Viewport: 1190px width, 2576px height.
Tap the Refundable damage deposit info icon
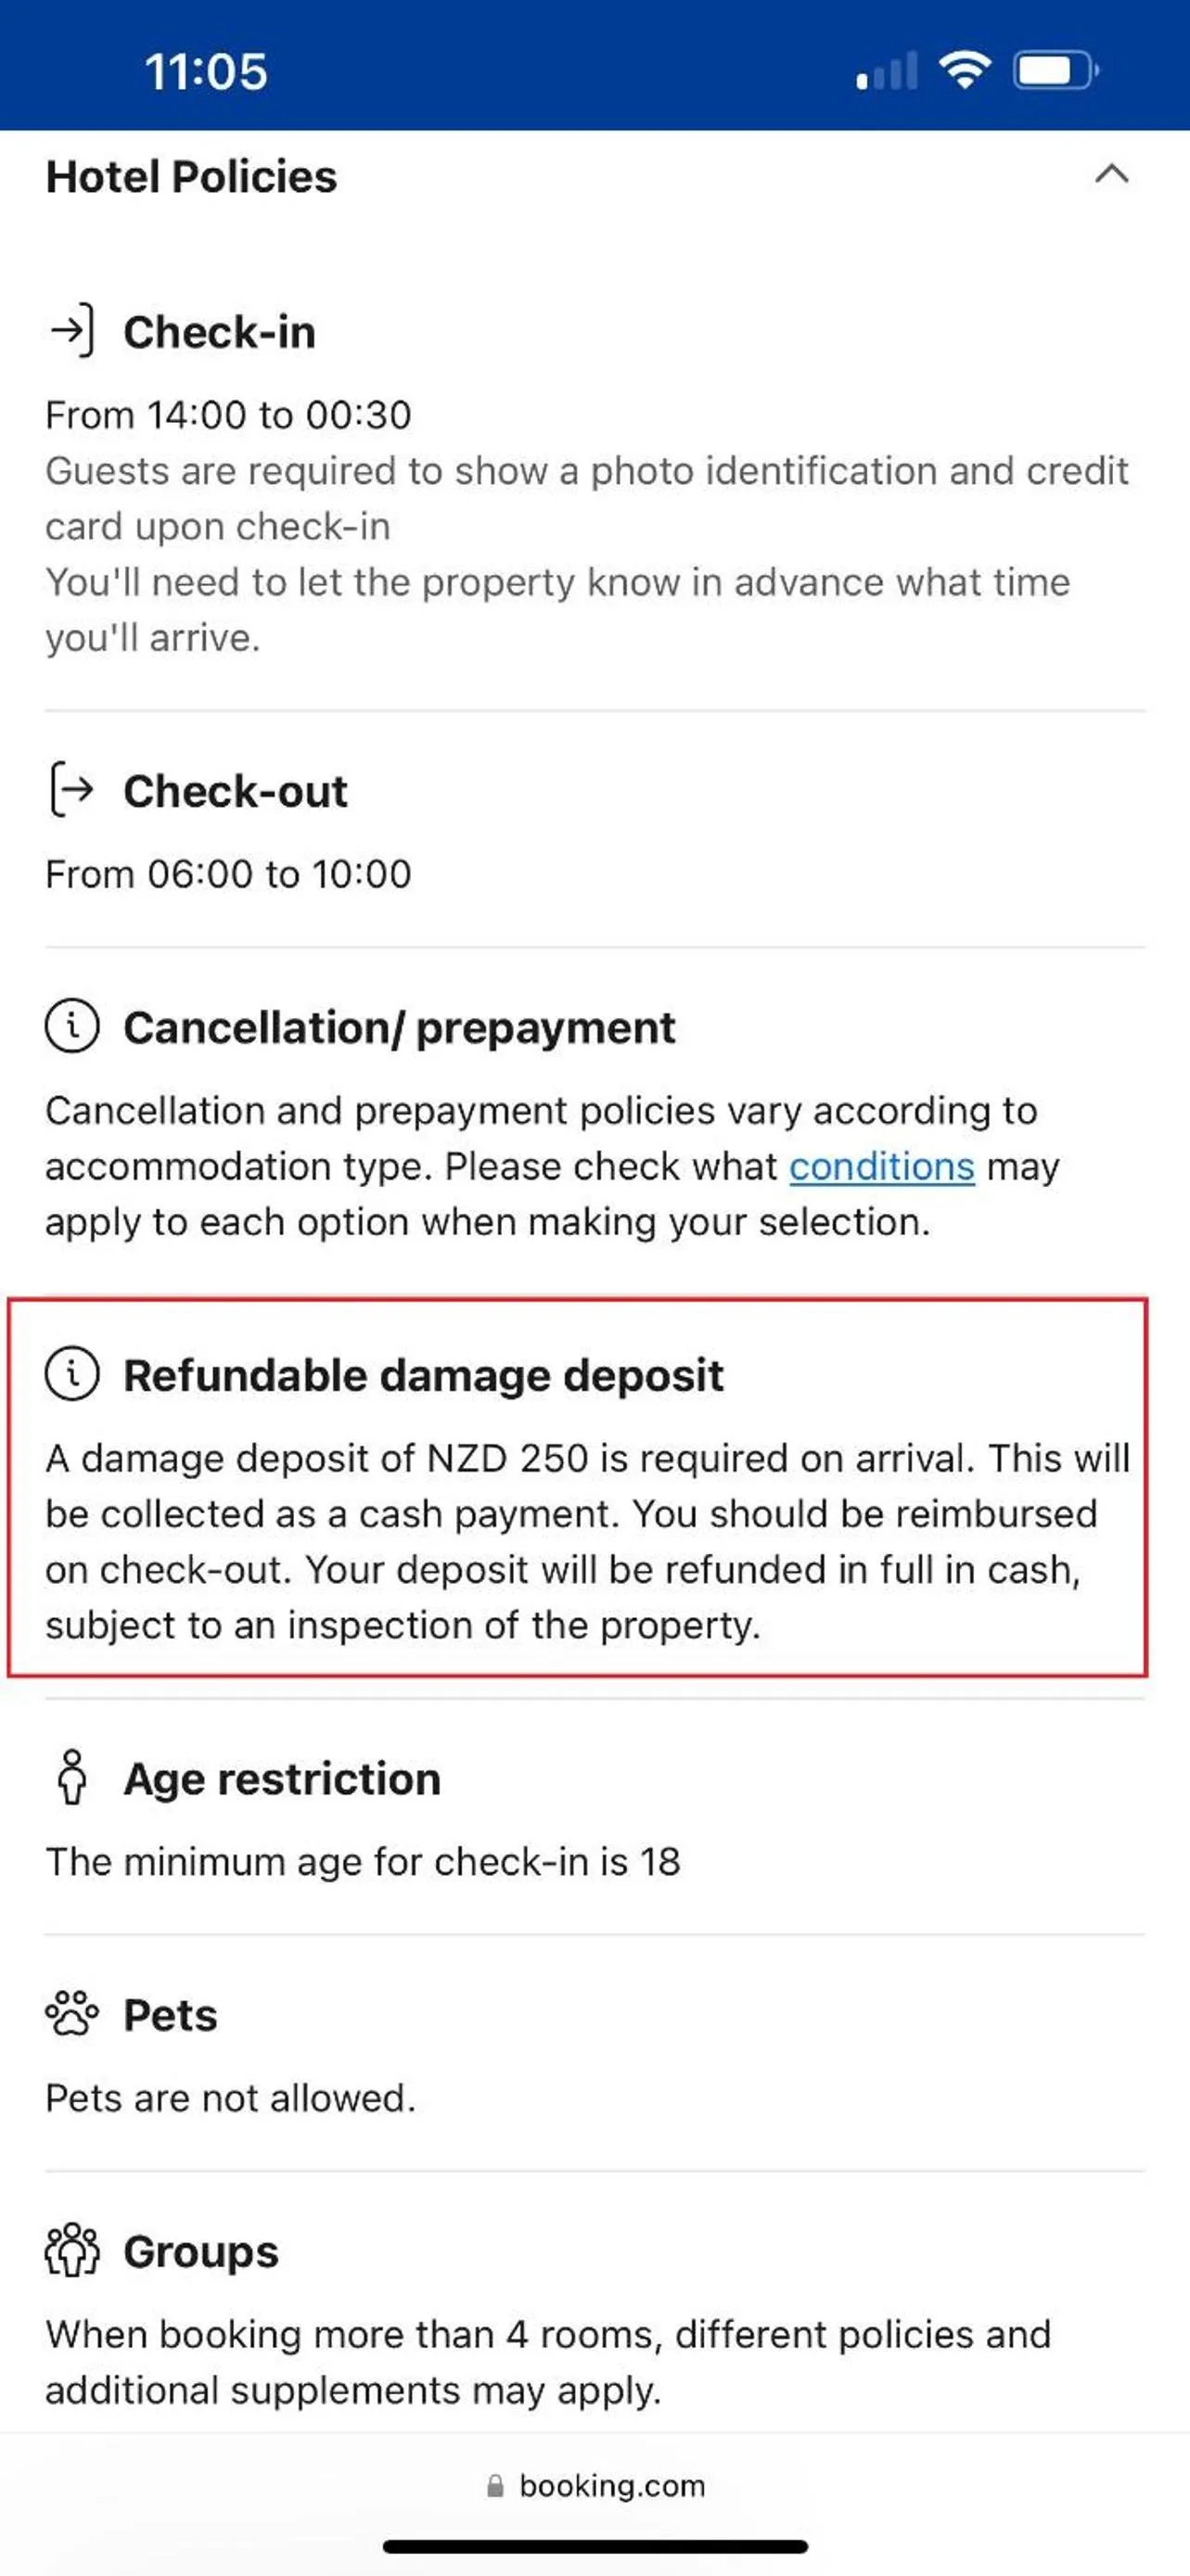(72, 1373)
